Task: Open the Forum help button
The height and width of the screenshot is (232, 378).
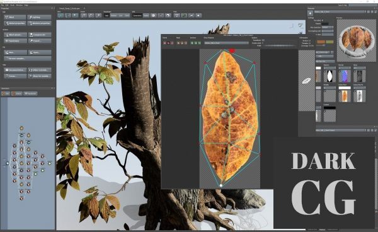Action: 15,76
